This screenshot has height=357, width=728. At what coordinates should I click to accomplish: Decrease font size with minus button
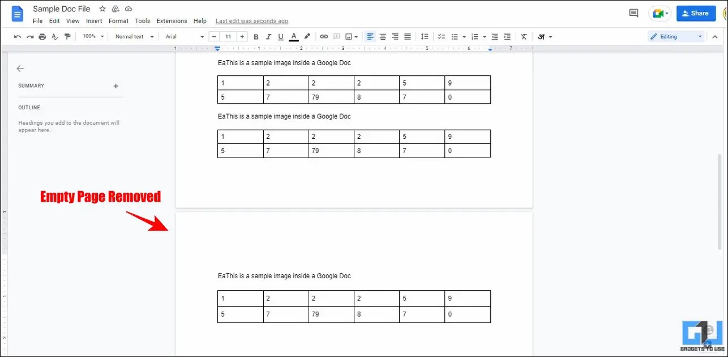[215, 36]
